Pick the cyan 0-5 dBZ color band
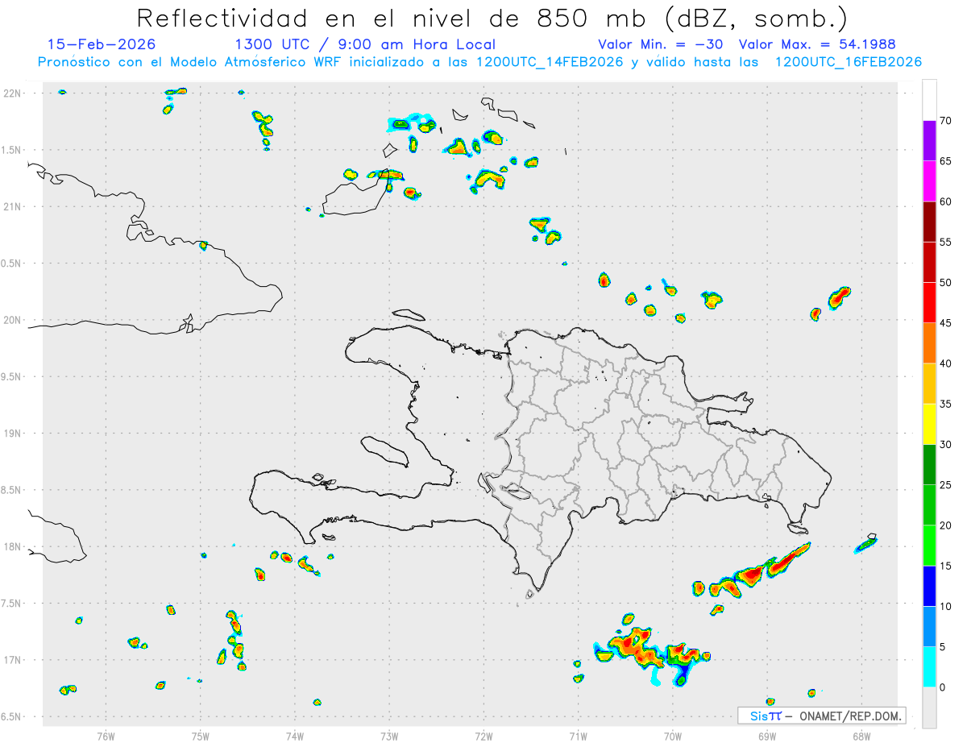Image resolution: width=967 pixels, height=747 pixels. tap(929, 667)
